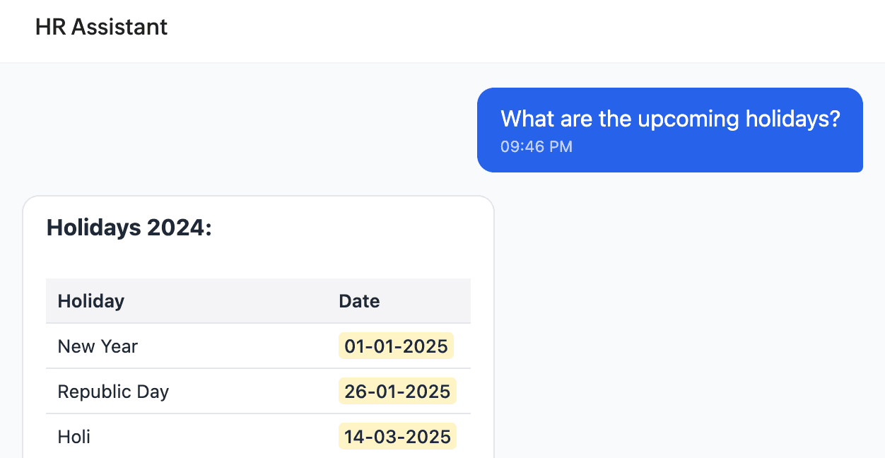Select the "What are the upcoming holidays?" message
This screenshot has width=885, height=458.
coord(669,119)
